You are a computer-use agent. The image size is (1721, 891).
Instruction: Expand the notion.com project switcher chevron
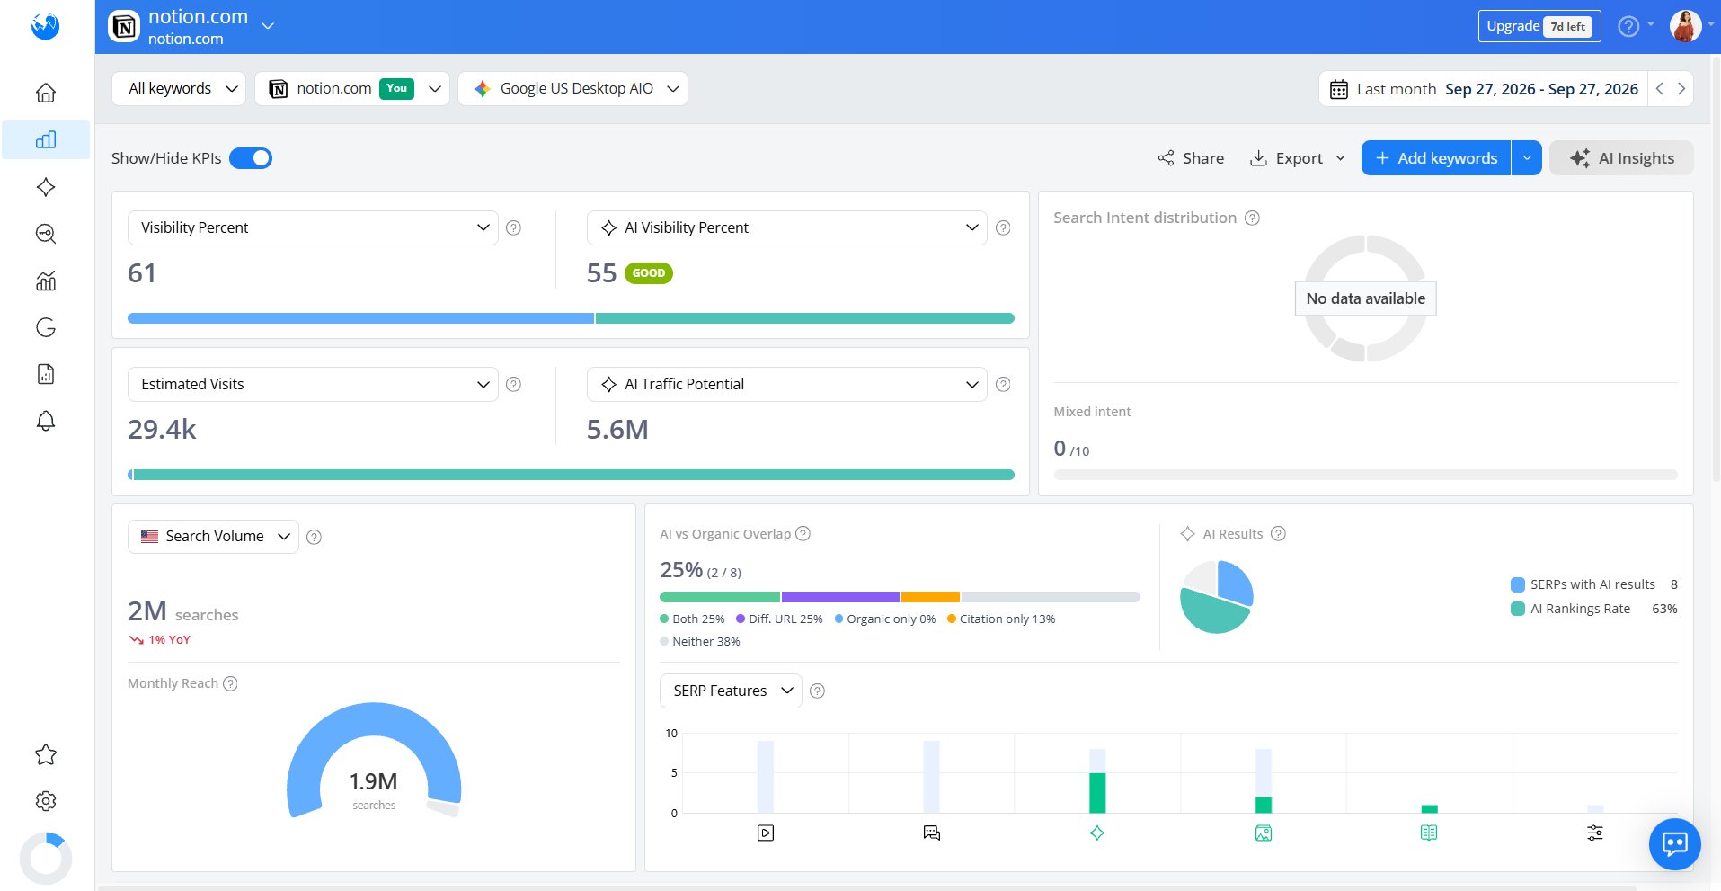click(x=268, y=26)
